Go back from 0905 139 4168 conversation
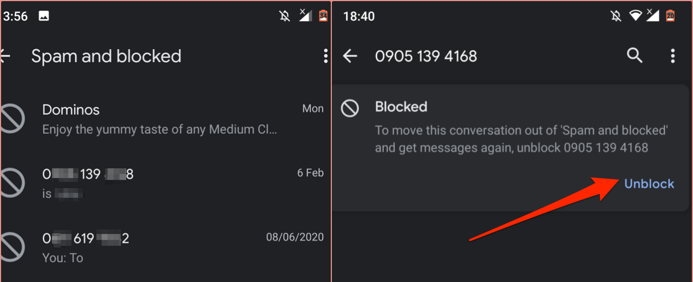Screen dimensions: 693x282 click(x=350, y=56)
